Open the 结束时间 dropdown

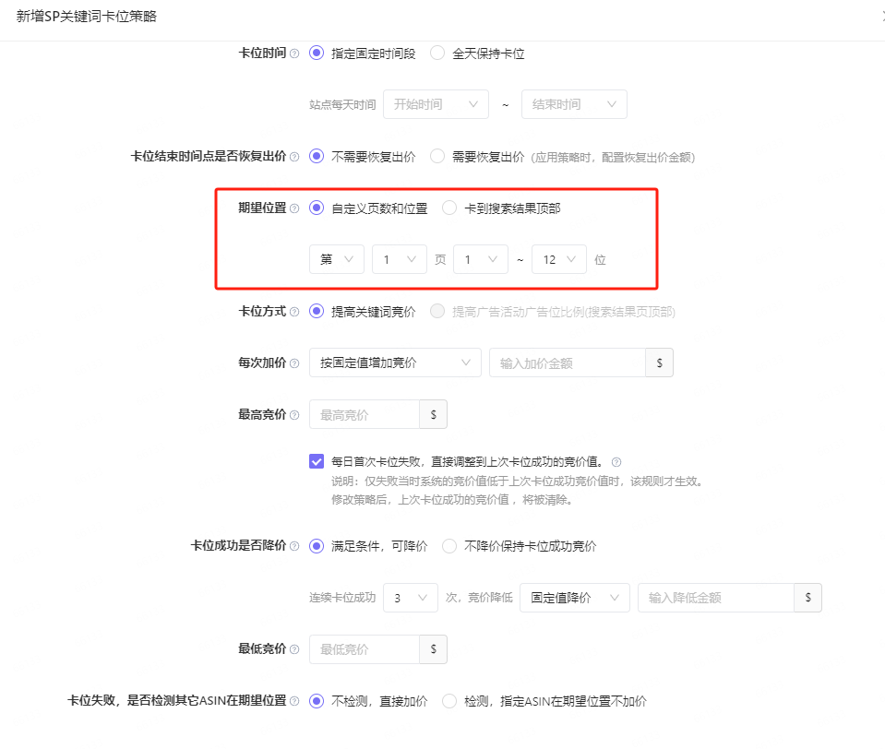574,104
